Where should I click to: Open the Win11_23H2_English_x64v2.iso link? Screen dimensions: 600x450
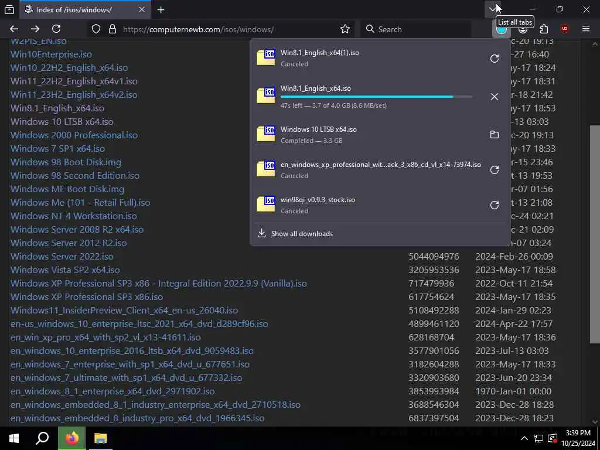pos(74,94)
